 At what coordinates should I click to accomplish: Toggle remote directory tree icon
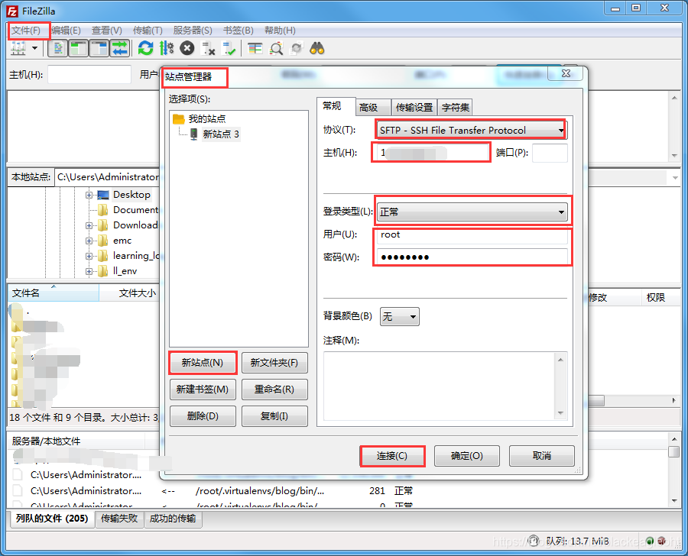[x=99, y=48]
